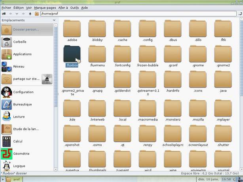This screenshot has height=182, width=243.
Task: Open the Corbeille trash icon
Action: coord(6,42)
